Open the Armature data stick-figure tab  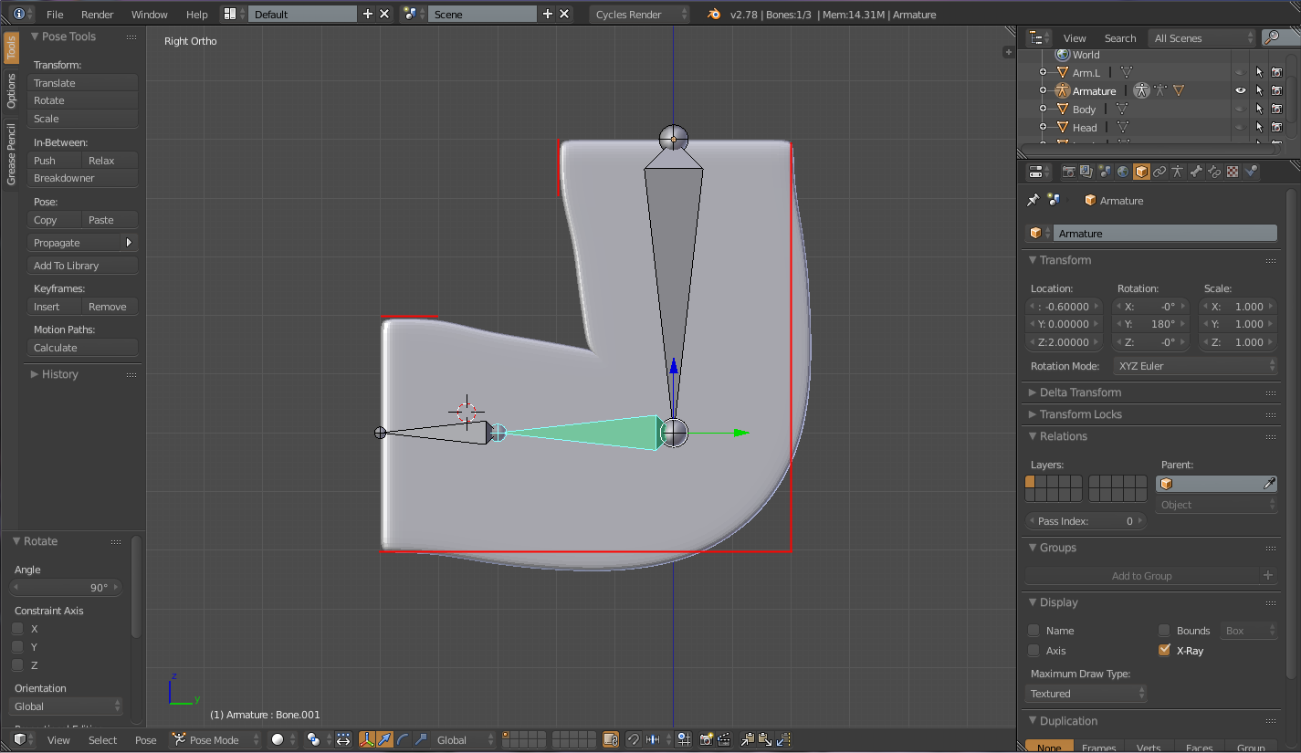(x=1178, y=172)
